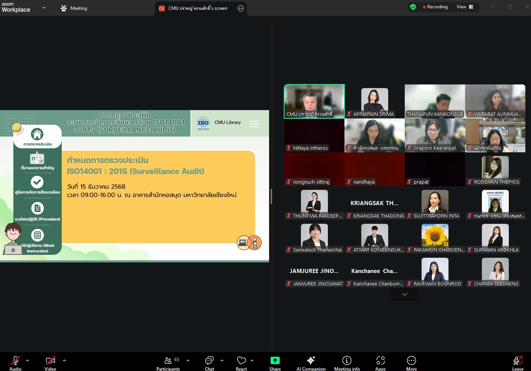Open the Participants panel
This screenshot has height=371, width=531.
[x=168, y=363]
